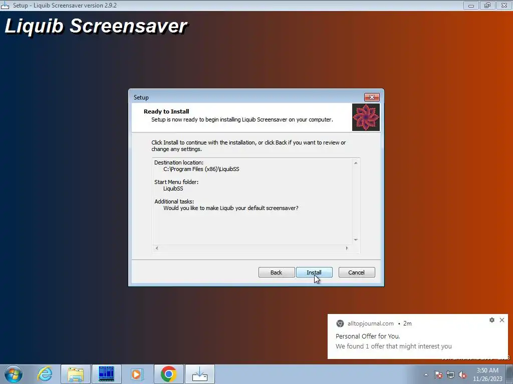Click installer icon in main title bar
Viewport: 513px width, 384px height.
tap(5, 5)
